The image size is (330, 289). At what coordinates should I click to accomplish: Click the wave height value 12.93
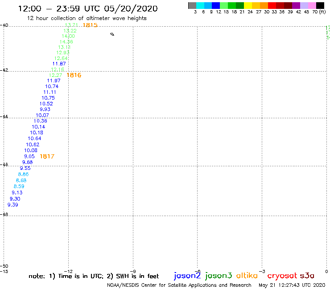63,52
